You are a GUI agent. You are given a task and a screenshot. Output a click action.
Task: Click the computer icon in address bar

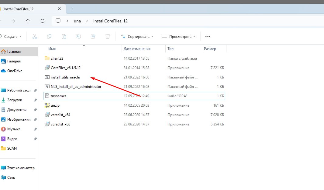point(58,21)
